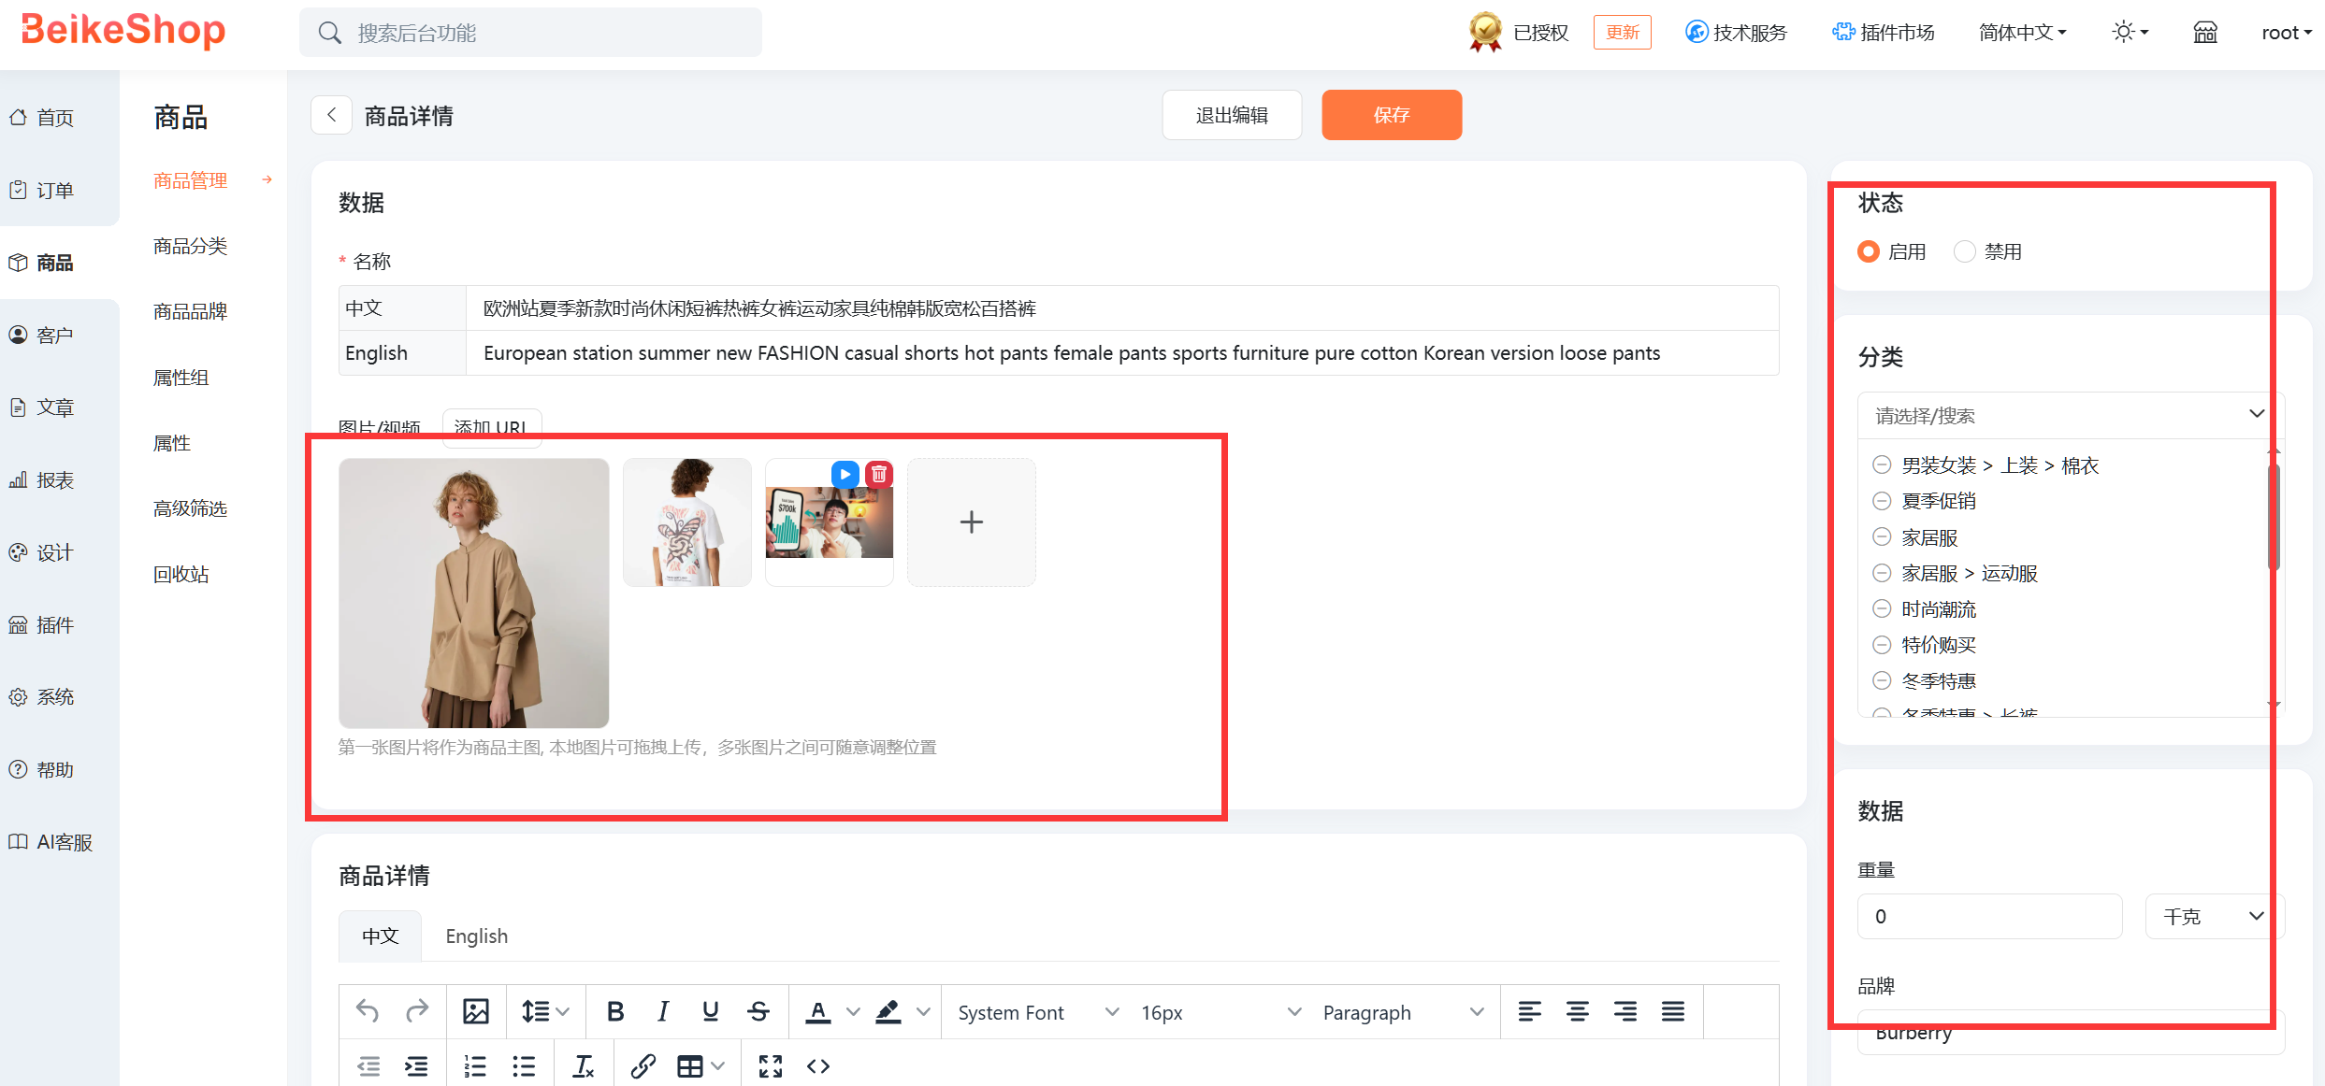Screen dimensions: 2325x1086
Task: Click the insert link icon
Action: click(x=643, y=1066)
